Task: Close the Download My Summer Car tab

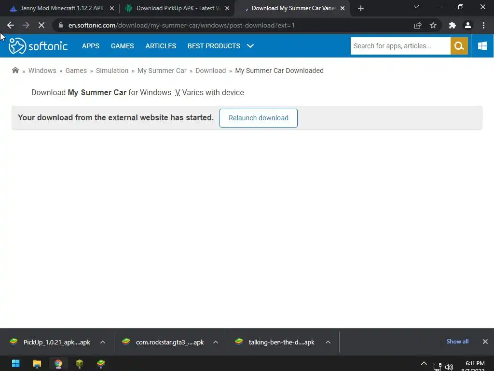Action: [x=343, y=8]
